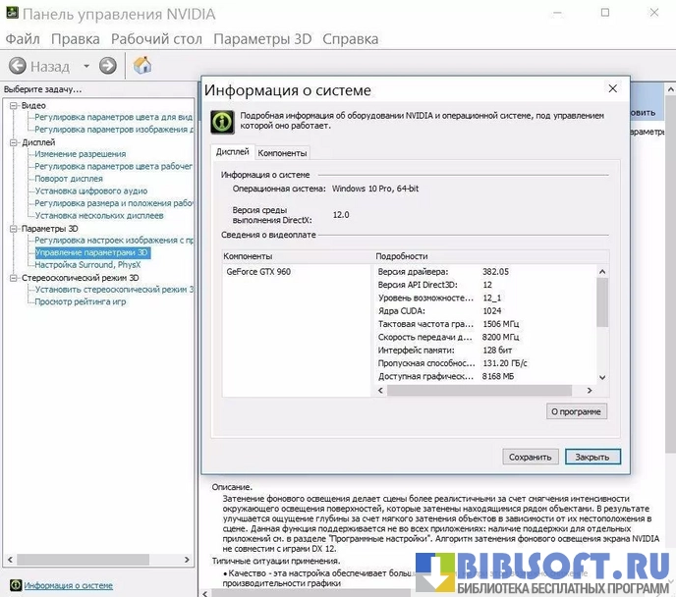Switch to the Компоненты tab
Image resolution: width=676 pixels, height=597 pixels.
click(282, 153)
